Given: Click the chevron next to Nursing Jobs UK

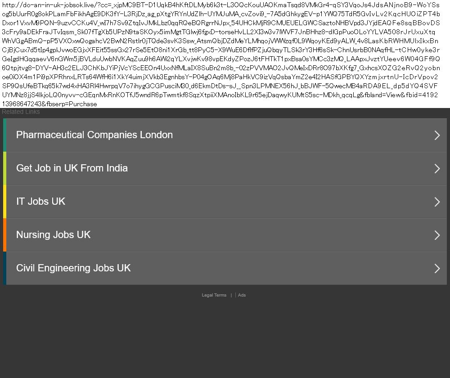Looking at the screenshot, I should tap(436, 235).
